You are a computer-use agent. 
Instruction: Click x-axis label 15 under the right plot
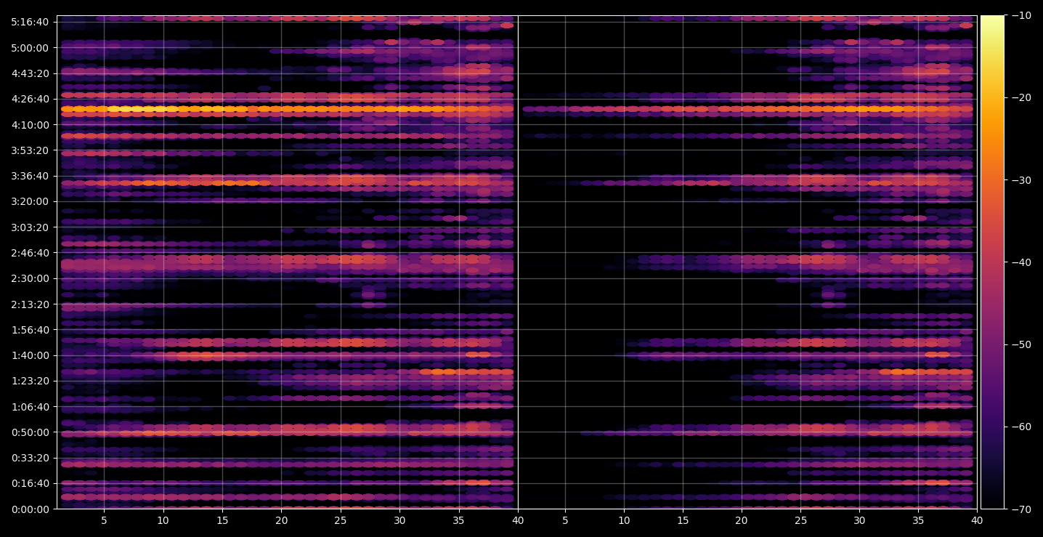683,520
